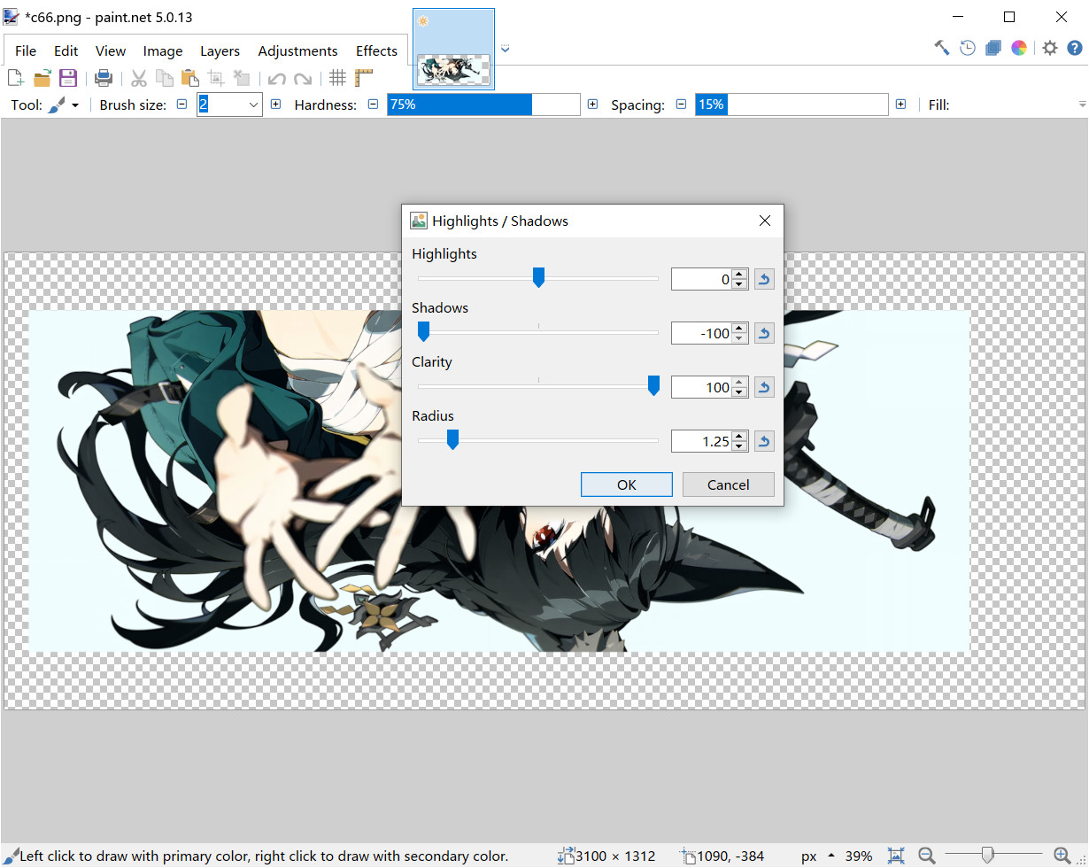The image size is (1089, 868).
Task: Toggle the pixel grid display
Action: [337, 78]
